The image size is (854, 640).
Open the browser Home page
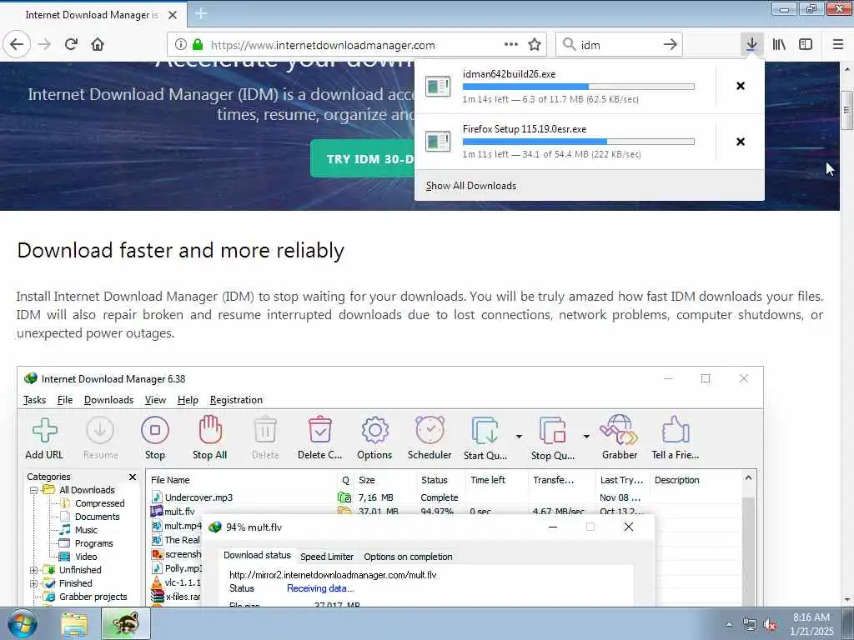(98, 45)
